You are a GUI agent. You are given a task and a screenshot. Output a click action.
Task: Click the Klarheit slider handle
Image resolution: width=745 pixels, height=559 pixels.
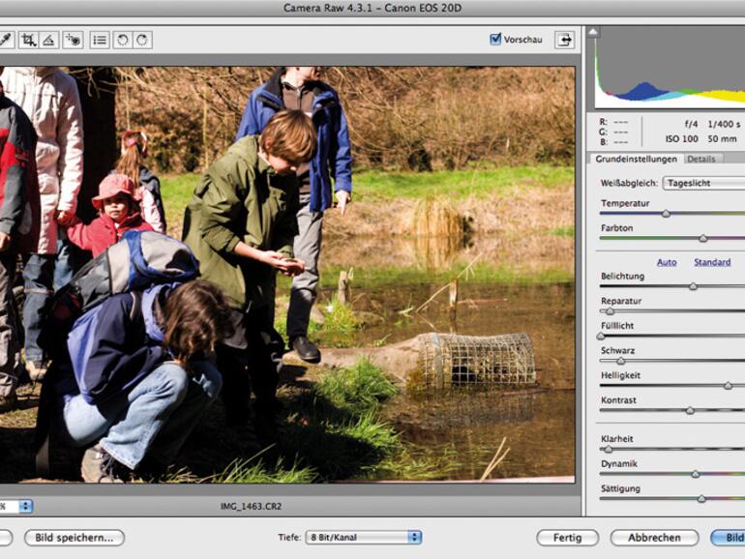(609, 449)
